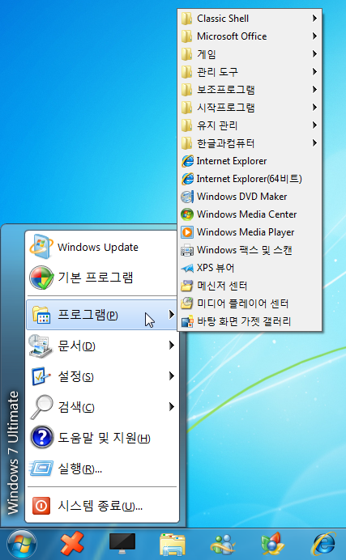This screenshot has height=560, width=346.
Task: Select the XPS 뷰어 text
Action: pos(216,268)
